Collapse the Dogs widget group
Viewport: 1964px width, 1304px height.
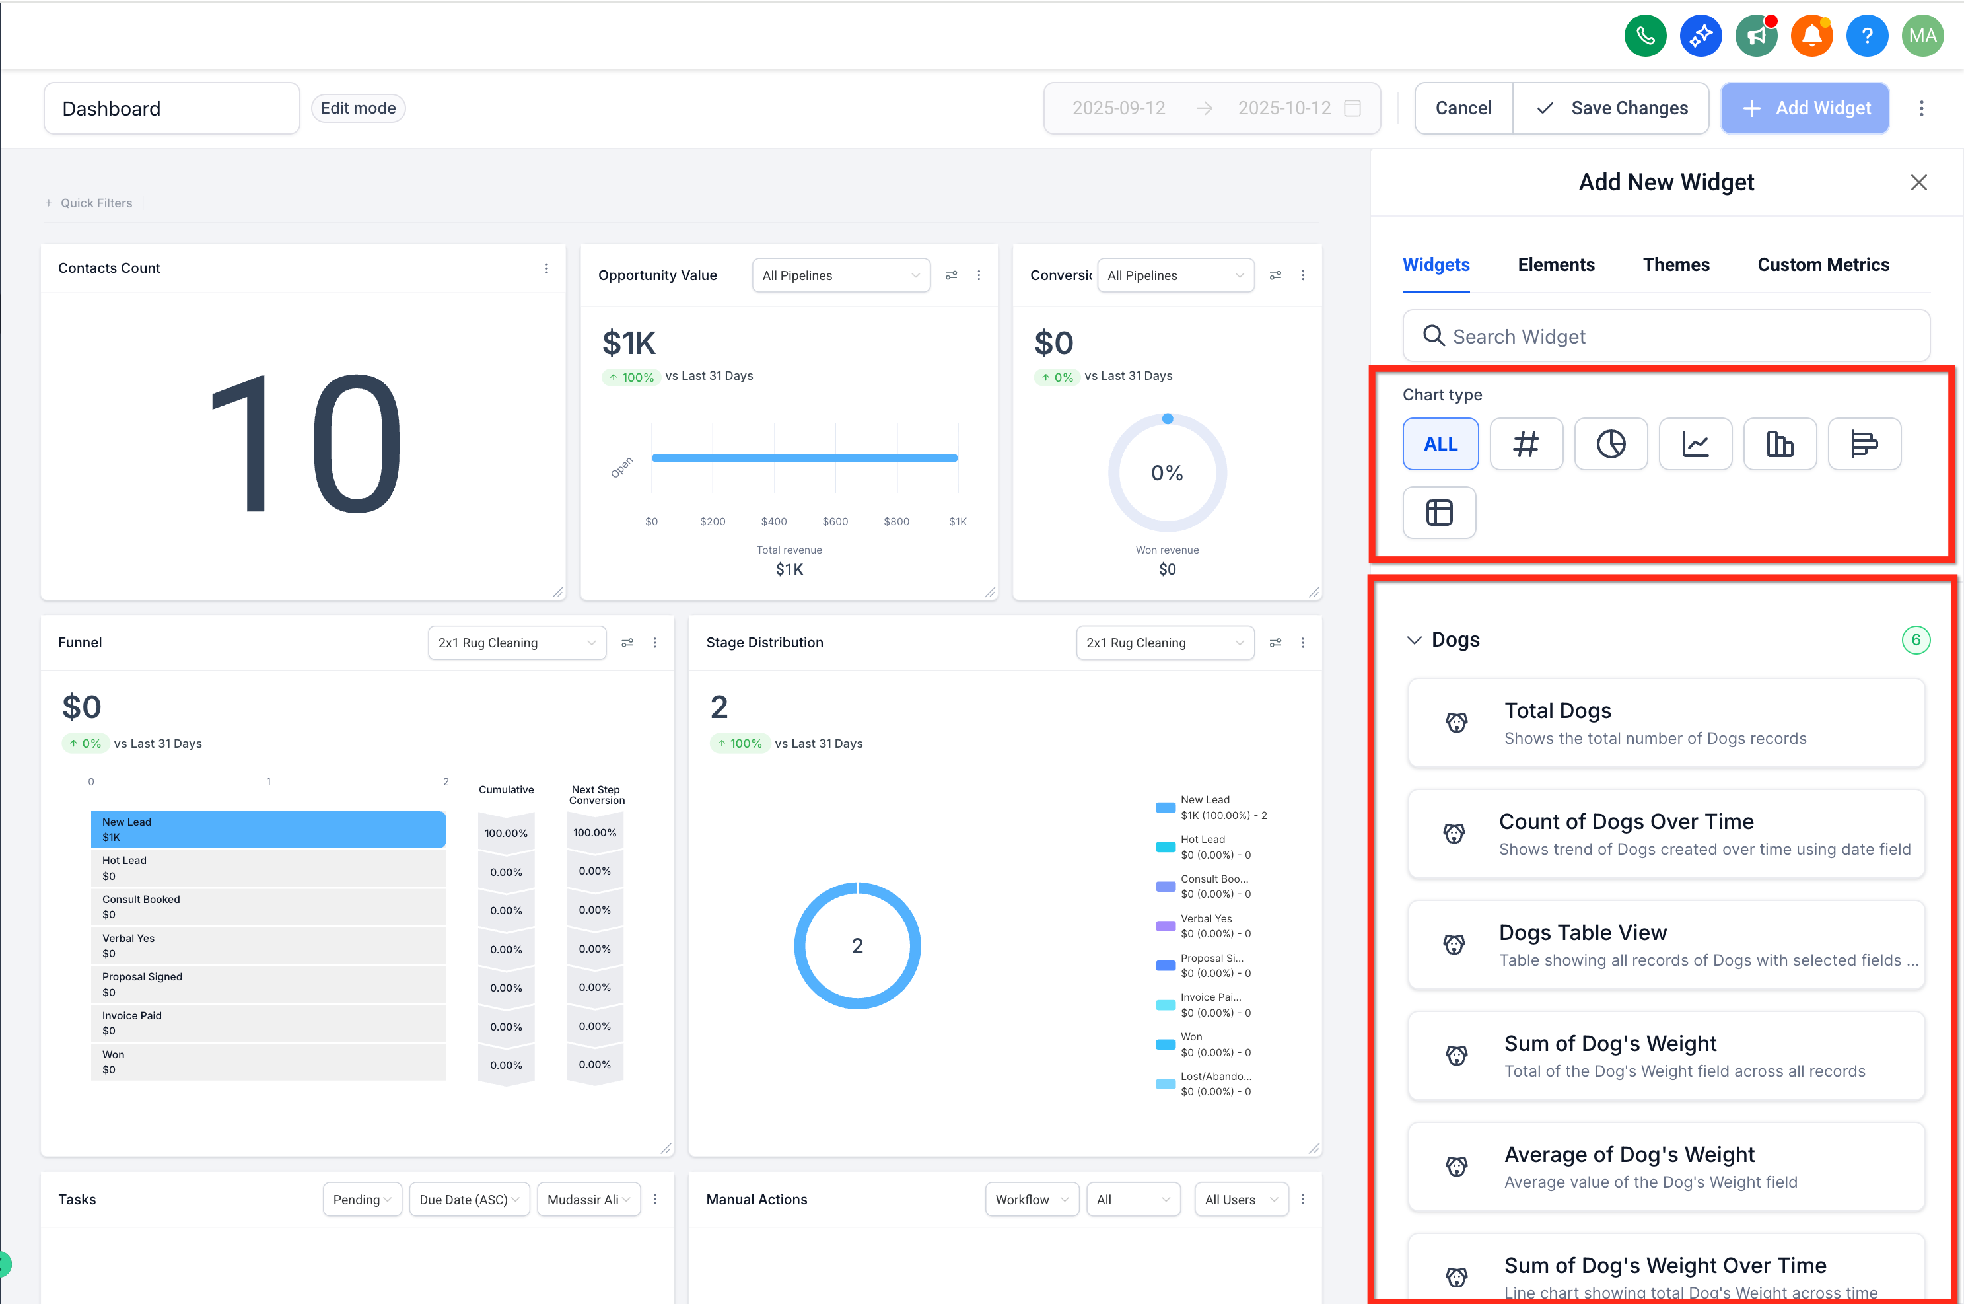[x=1414, y=639]
